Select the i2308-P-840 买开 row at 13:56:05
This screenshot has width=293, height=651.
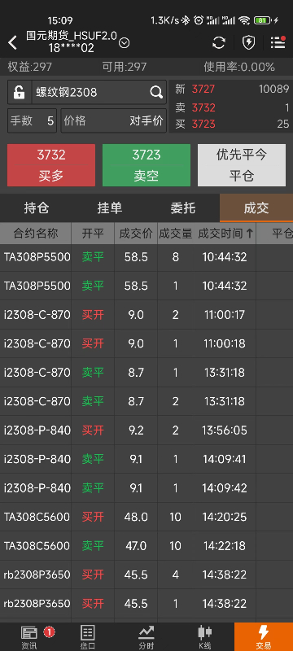point(146,430)
